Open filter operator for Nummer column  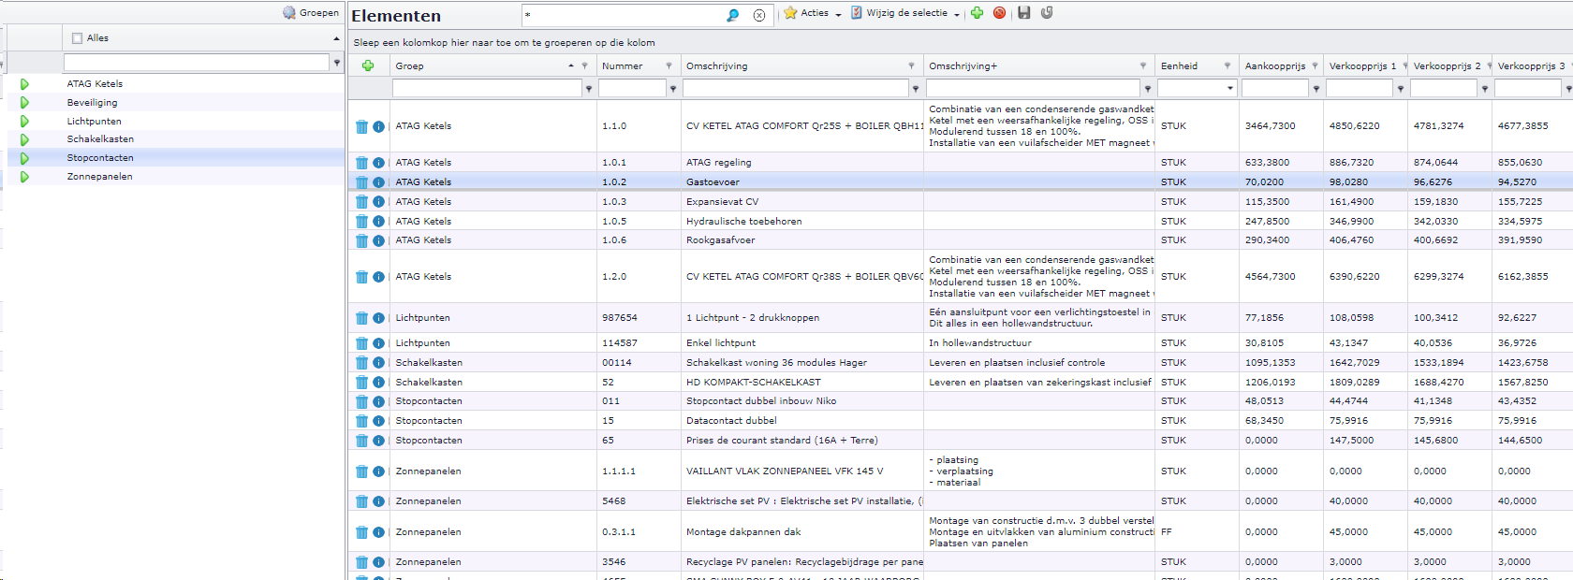tap(672, 89)
